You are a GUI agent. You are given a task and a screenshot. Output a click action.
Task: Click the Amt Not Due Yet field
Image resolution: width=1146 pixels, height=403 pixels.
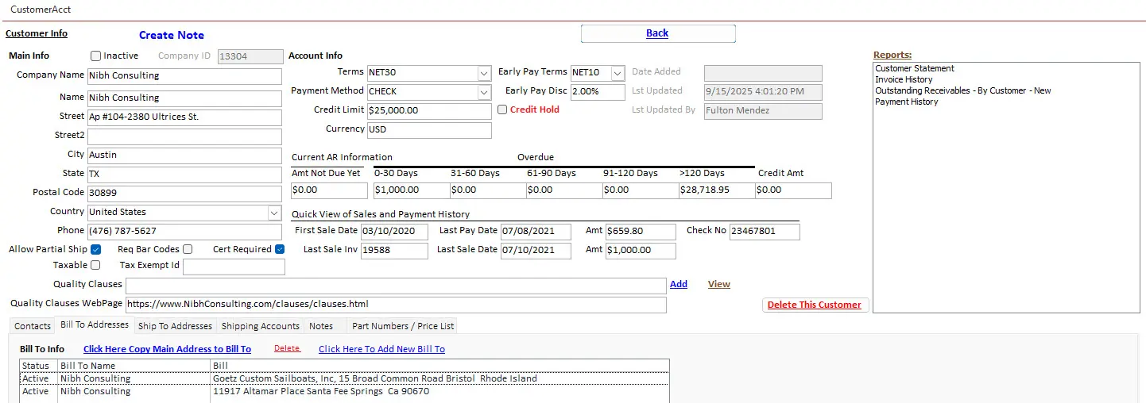click(329, 190)
